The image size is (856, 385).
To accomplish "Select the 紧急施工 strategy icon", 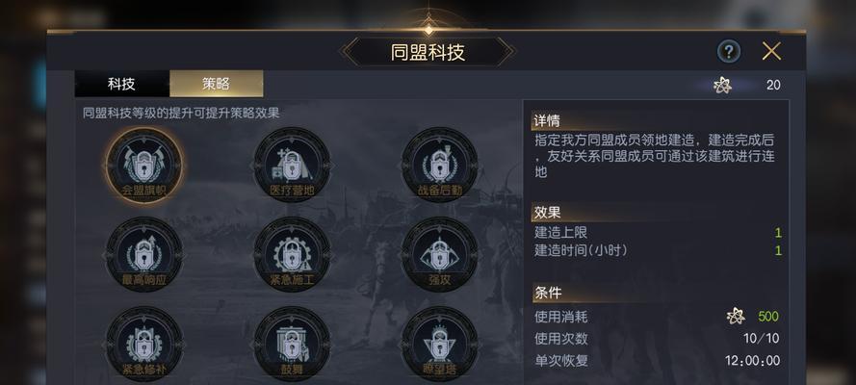I will pyautogui.click(x=292, y=254).
